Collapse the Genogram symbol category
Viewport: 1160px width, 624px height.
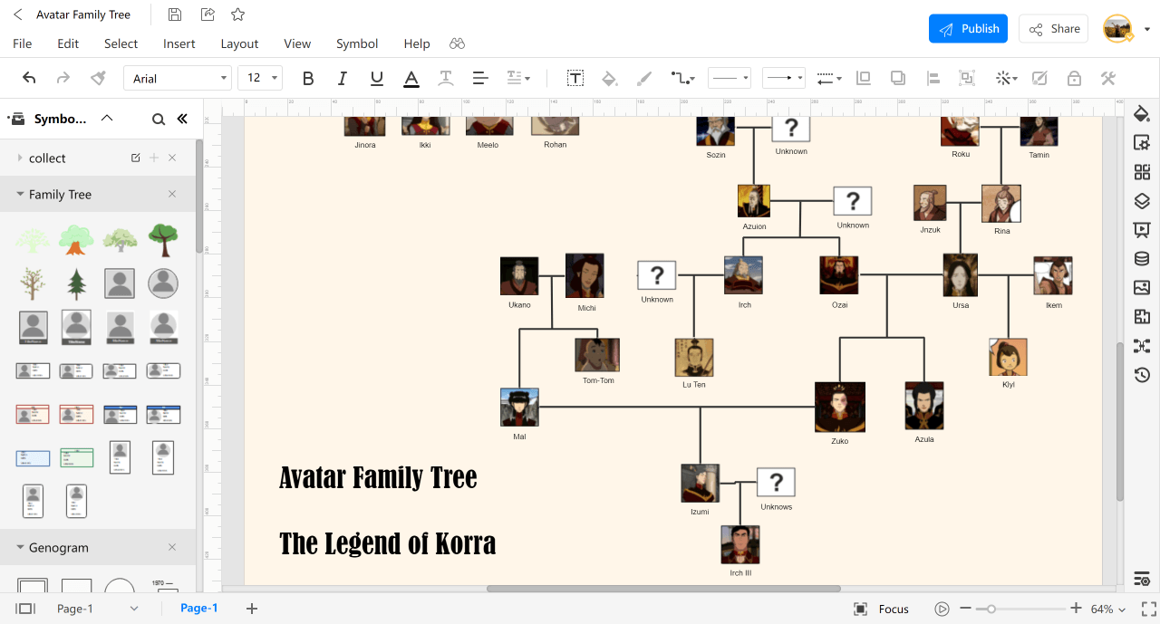[x=20, y=547]
